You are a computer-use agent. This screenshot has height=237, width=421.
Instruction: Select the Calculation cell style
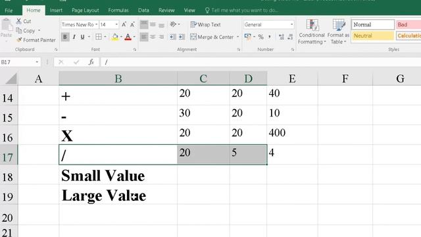409,36
